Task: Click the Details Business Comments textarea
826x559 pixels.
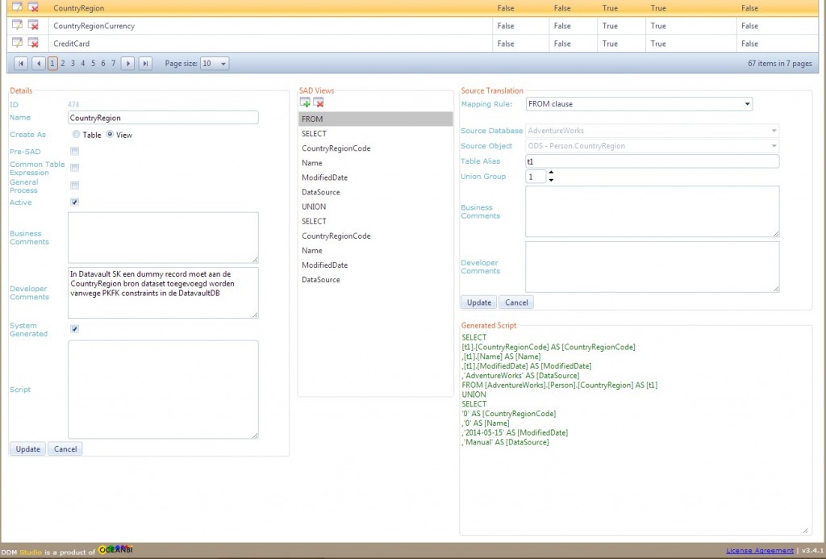Action: [163, 238]
